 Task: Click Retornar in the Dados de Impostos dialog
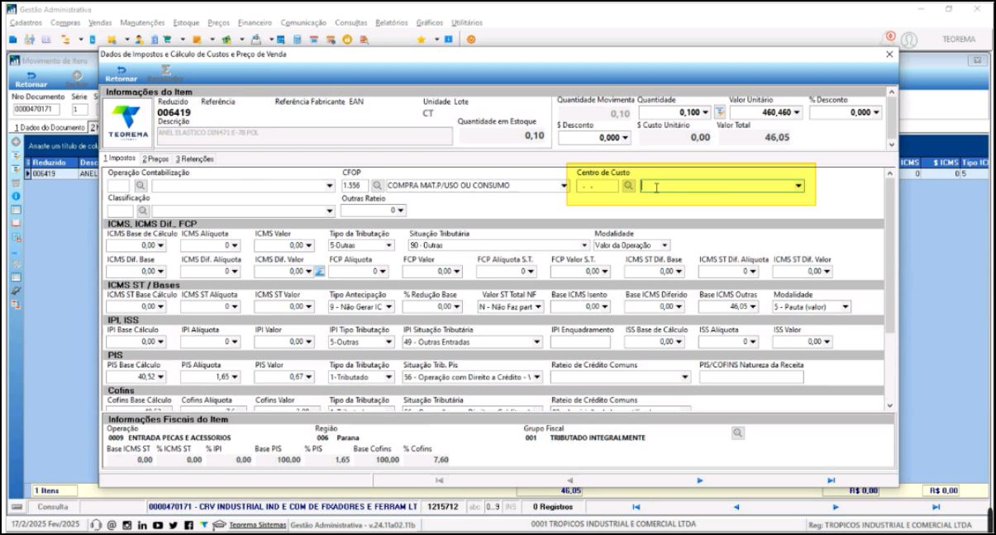pos(121,73)
